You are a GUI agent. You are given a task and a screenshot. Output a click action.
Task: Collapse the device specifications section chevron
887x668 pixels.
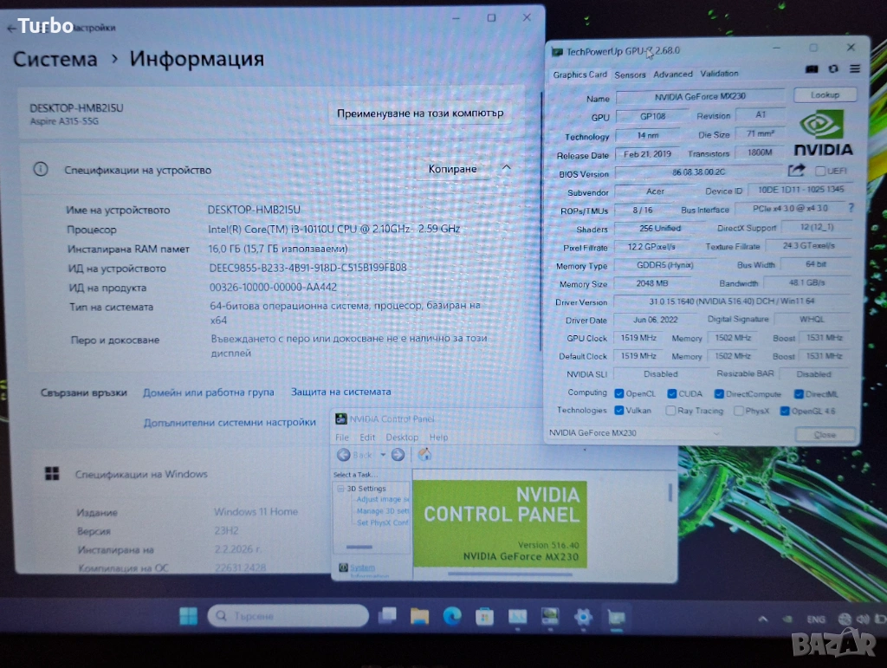point(507,168)
